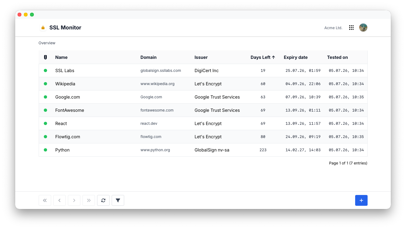Sort table by Domain column header

tap(148, 57)
